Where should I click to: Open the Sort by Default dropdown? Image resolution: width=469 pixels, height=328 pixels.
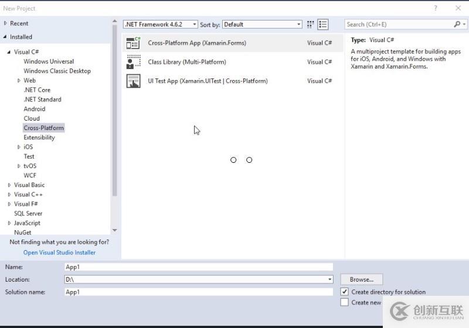(x=262, y=24)
